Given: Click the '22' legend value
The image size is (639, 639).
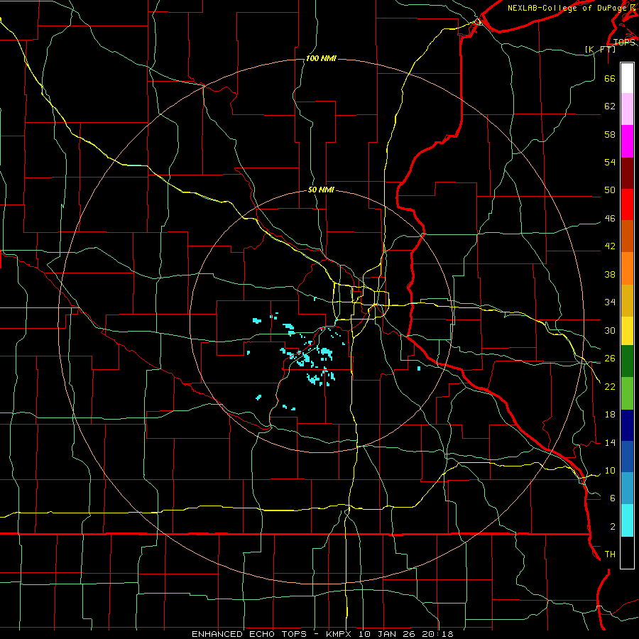Looking at the screenshot, I should click(610, 387).
